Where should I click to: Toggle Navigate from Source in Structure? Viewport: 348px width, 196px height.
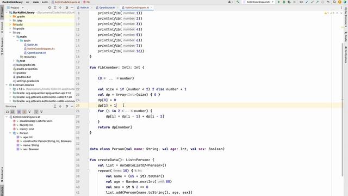pyautogui.click(x=41, y=112)
